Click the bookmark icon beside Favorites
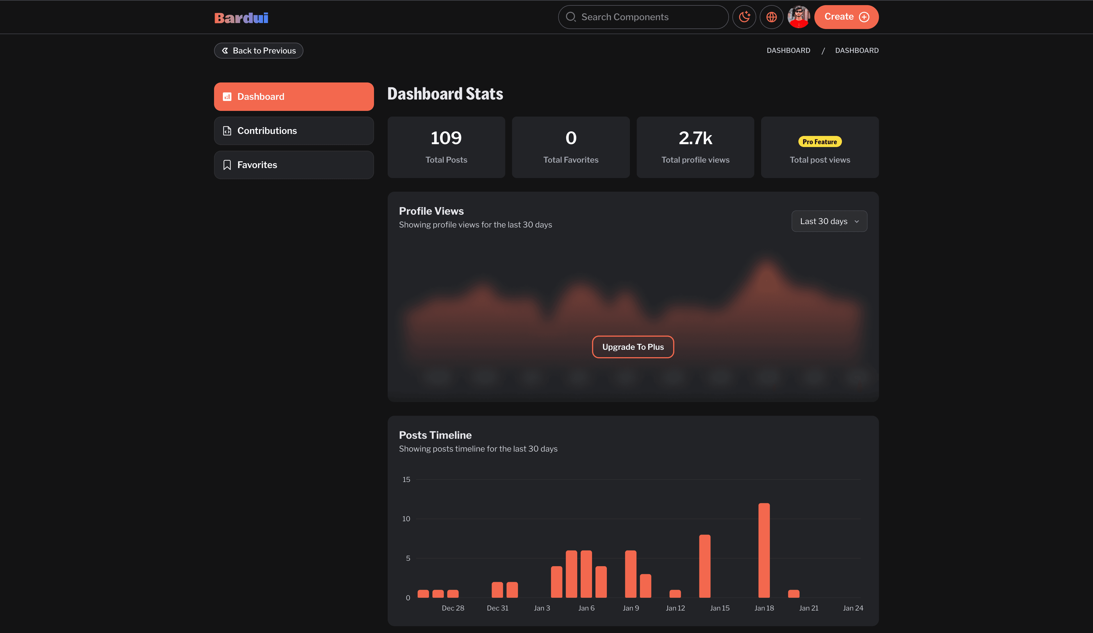1093x633 pixels. 227,165
